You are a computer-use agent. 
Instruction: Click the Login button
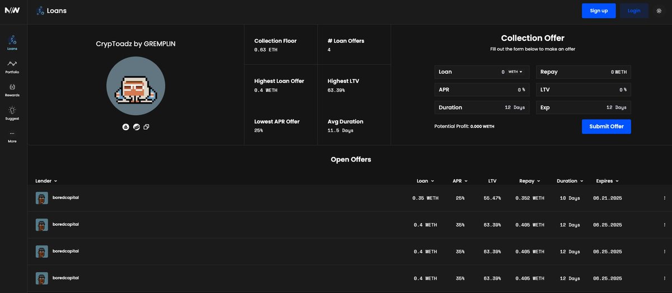pyautogui.click(x=634, y=11)
